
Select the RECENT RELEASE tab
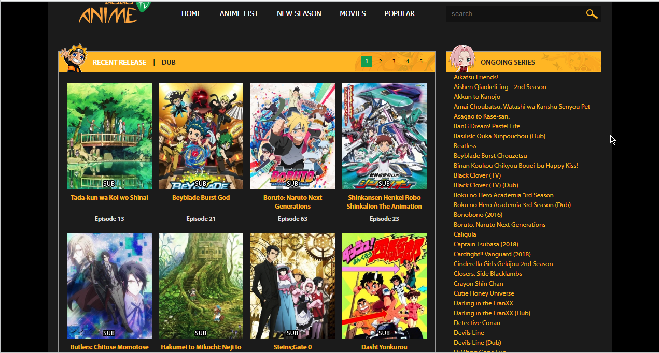(119, 62)
